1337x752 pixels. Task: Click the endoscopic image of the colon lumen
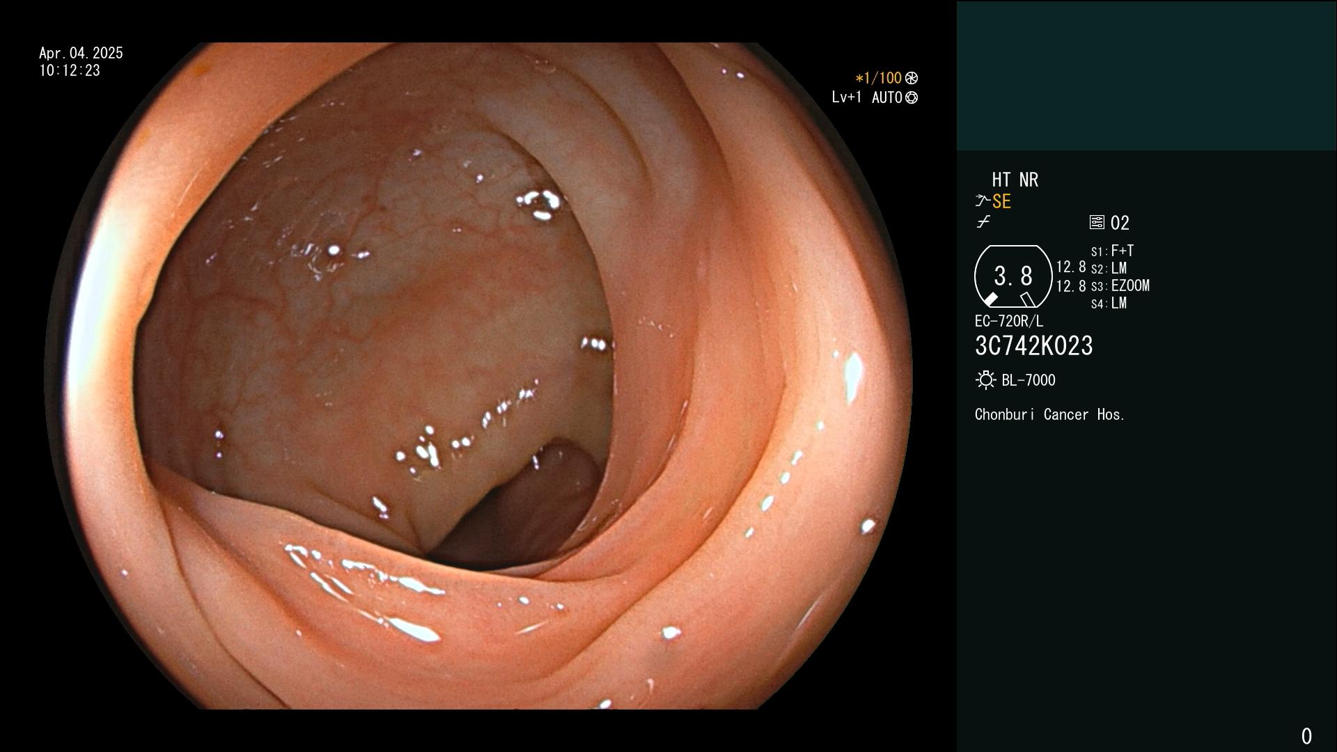478,376
